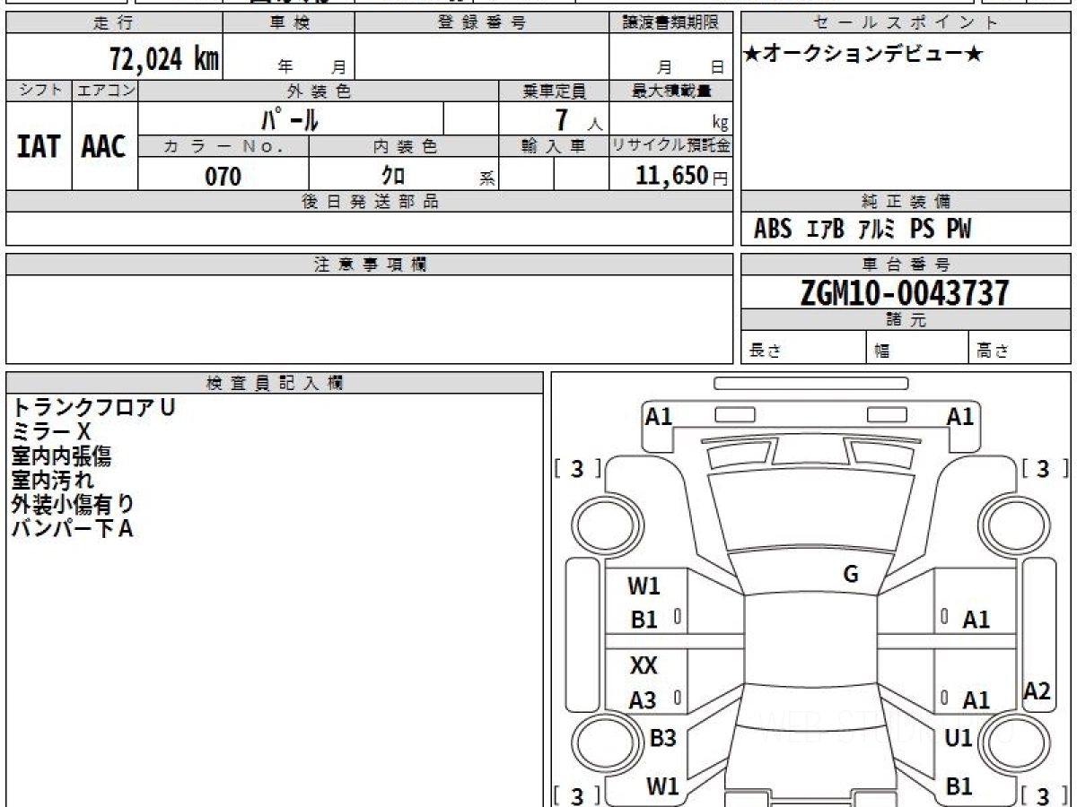Click the 登録番号 header

click(482, 23)
